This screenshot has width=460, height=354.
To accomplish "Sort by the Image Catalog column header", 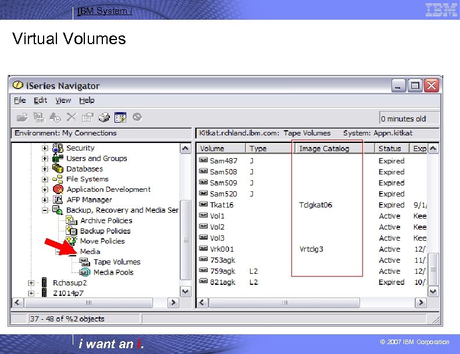I will click(x=335, y=148).
